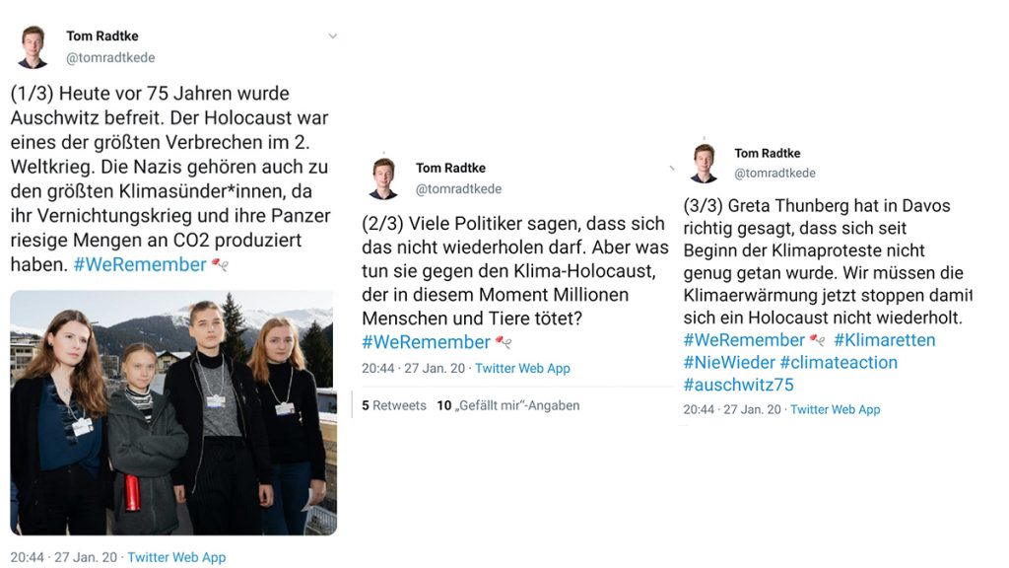Image resolution: width=1009 pixels, height=568 pixels.
Task: Open the #WeRemember hashtag in the first tweet
Action: point(139,264)
